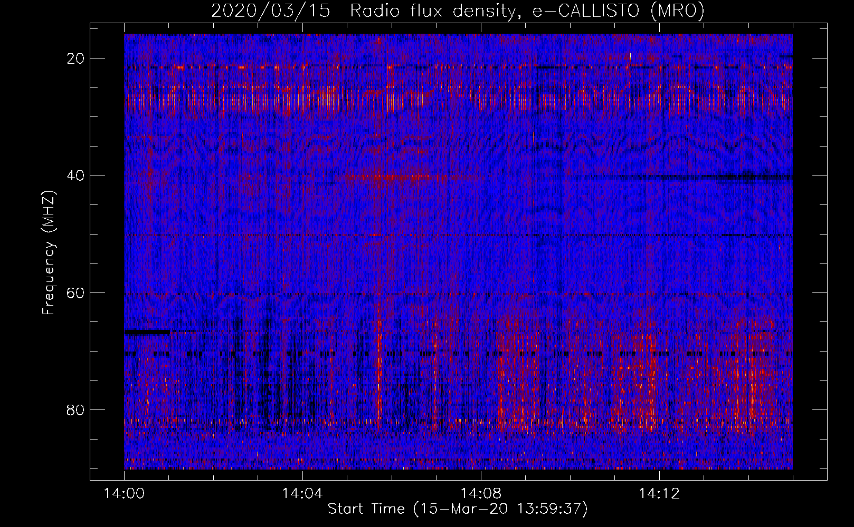This screenshot has height=527, width=854.
Task: Click the 80 frequency tick label
Action: [76, 409]
